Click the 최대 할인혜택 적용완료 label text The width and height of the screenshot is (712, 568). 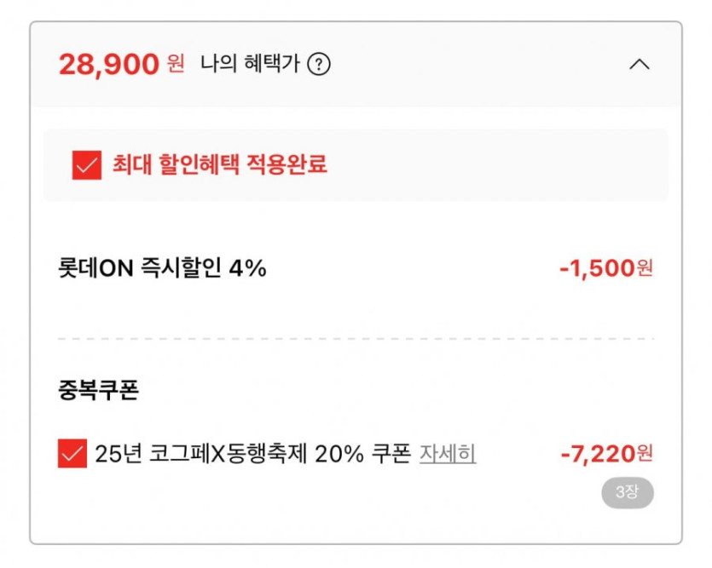[220, 164]
